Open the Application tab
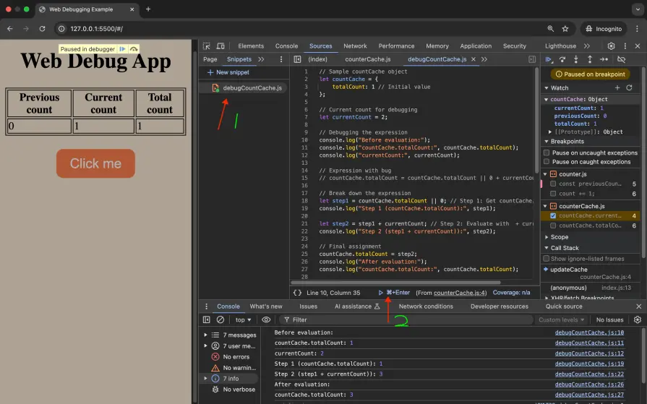This screenshot has height=404, width=647. tap(476, 46)
